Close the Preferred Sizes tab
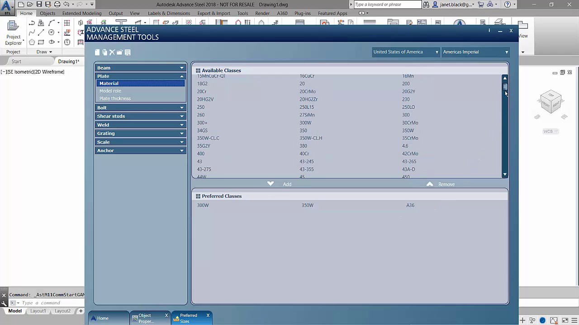 point(208,316)
